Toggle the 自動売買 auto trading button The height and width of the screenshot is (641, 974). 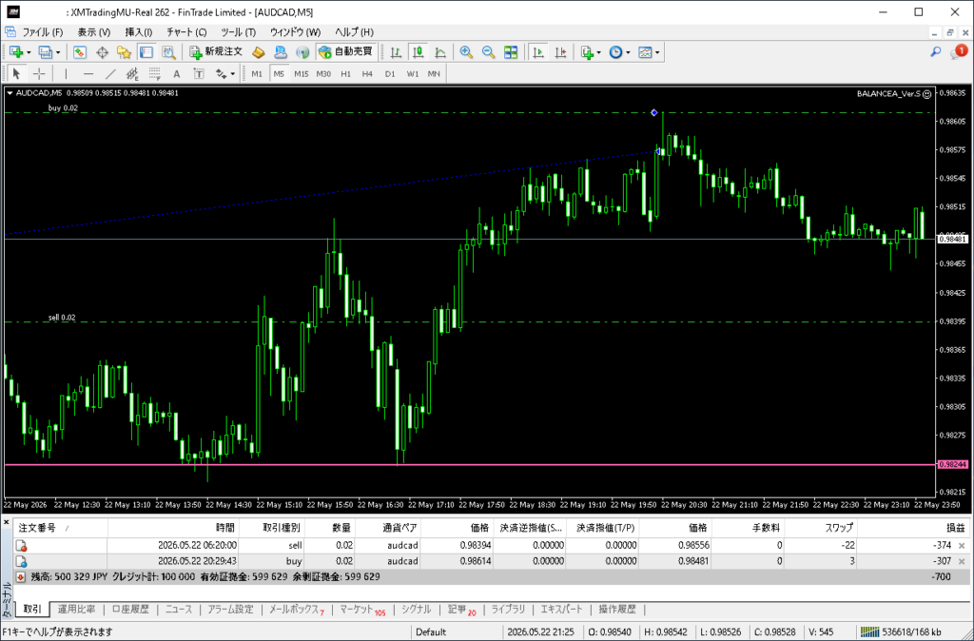345,52
